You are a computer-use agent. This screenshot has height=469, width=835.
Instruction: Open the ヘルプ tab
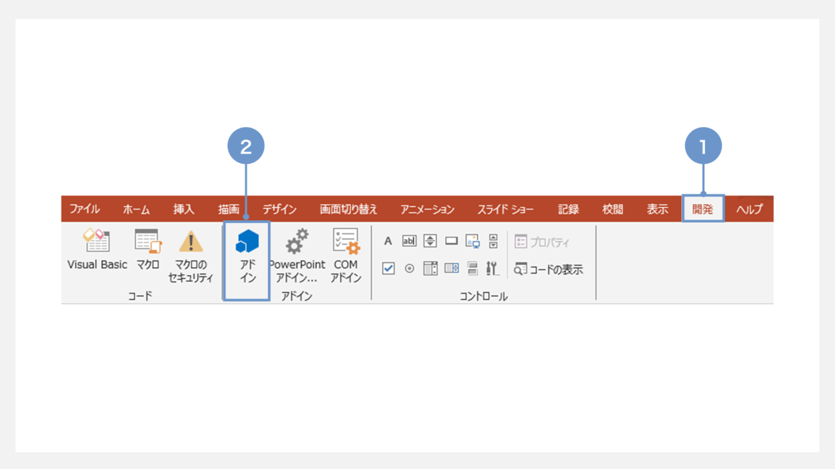pyautogui.click(x=749, y=209)
